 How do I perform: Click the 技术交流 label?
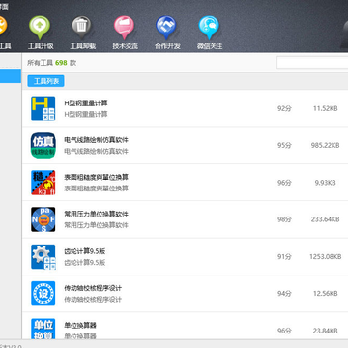click(x=125, y=46)
